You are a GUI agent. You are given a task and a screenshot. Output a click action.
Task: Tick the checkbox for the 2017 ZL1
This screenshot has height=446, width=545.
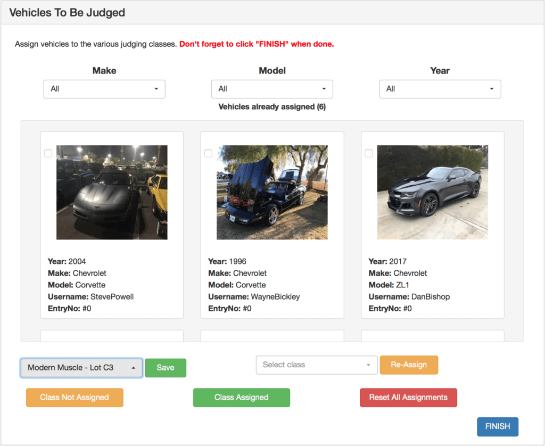click(x=369, y=153)
